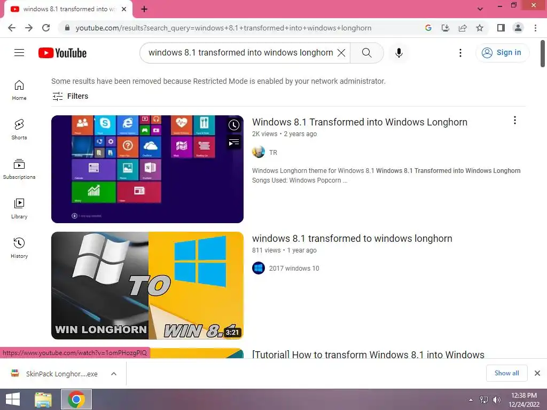Open YouTube settings three-dot menu near Sign in
The image size is (547, 410).
[460, 53]
